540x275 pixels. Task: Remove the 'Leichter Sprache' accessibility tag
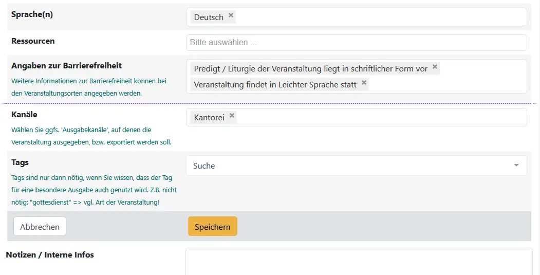364,83
